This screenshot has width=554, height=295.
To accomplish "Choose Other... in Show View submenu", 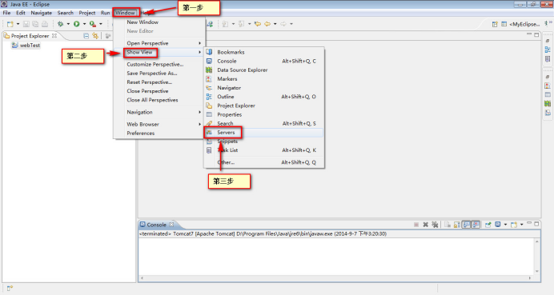I will pyautogui.click(x=263, y=162).
